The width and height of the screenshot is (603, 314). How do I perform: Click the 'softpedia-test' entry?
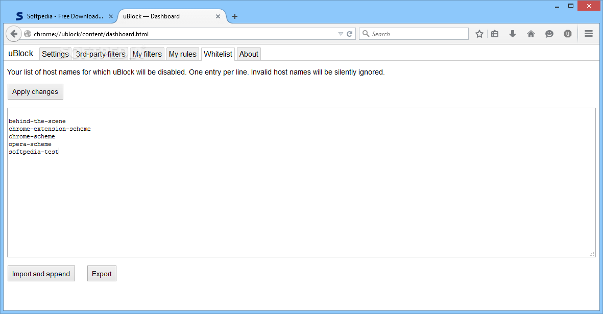click(x=34, y=152)
